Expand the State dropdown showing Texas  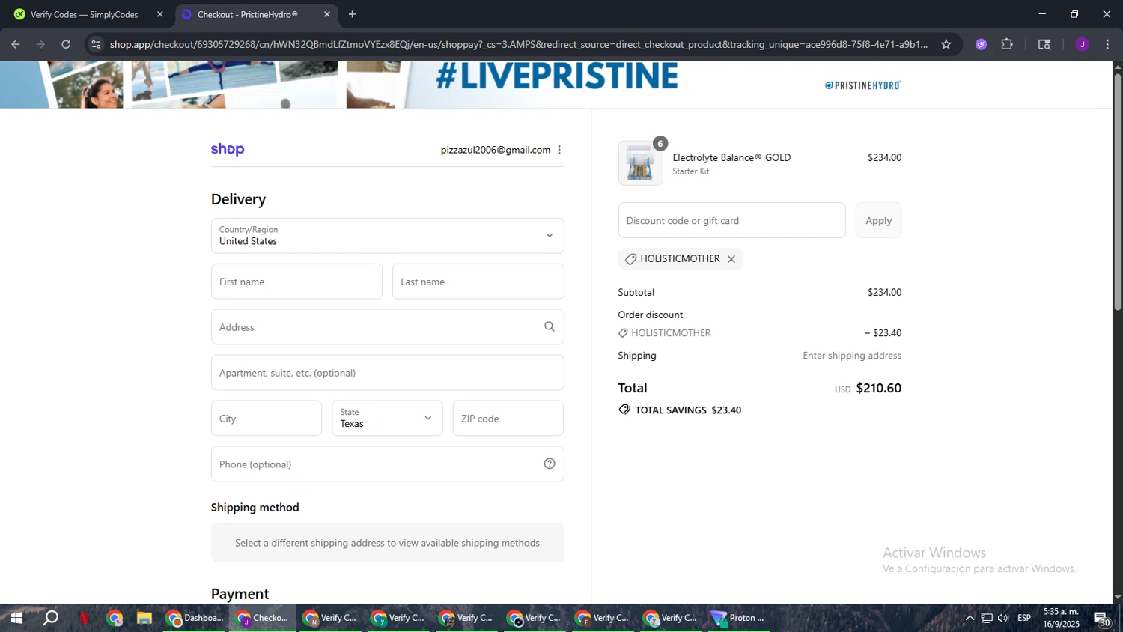click(387, 418)
